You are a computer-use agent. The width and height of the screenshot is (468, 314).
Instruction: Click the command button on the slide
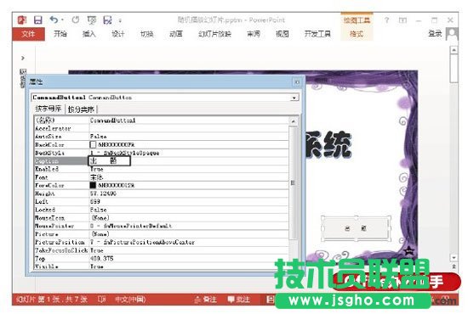356,228
